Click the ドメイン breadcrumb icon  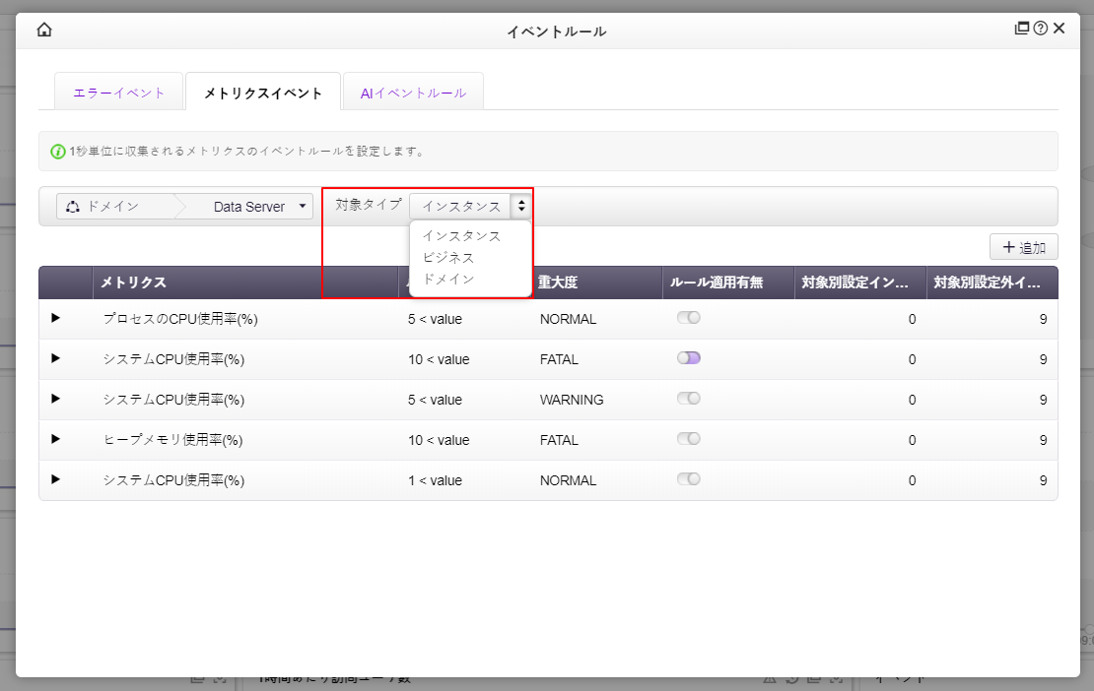coord(72,207)
